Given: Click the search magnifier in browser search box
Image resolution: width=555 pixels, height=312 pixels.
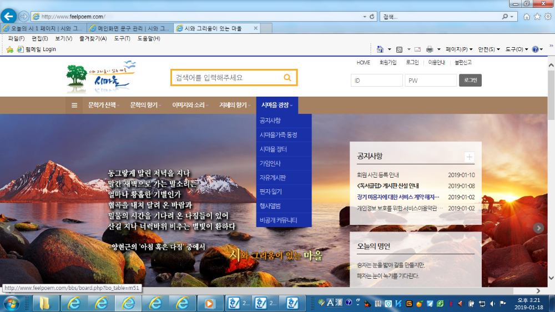Looking at the screenshot, I should tap(504, 17).
